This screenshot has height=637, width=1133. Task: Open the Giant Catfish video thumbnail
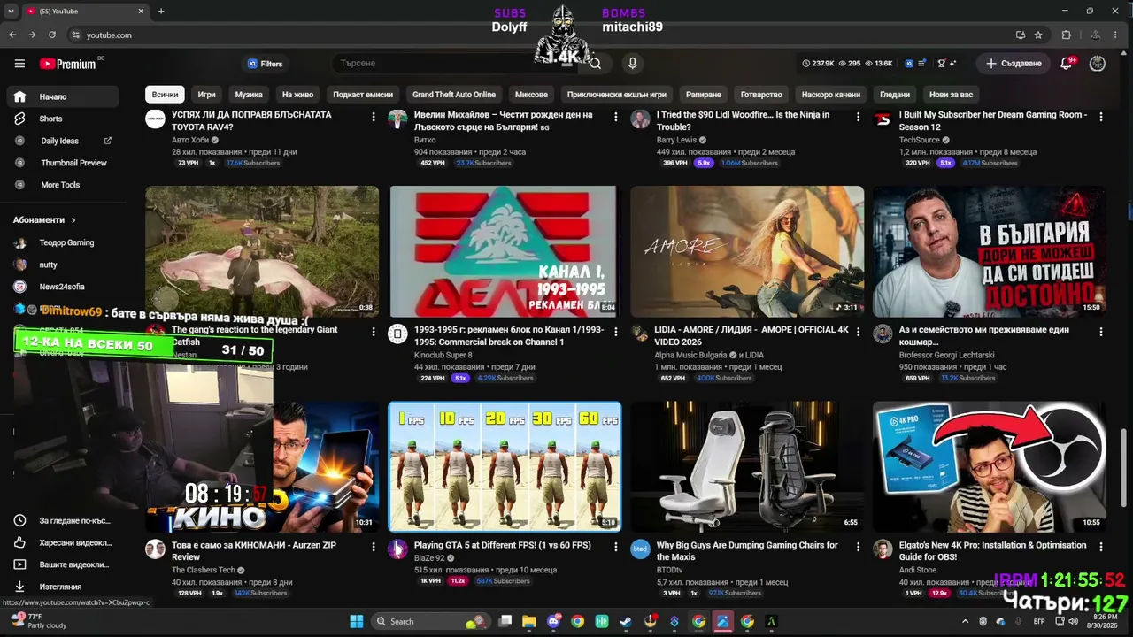tap(262, 251)
